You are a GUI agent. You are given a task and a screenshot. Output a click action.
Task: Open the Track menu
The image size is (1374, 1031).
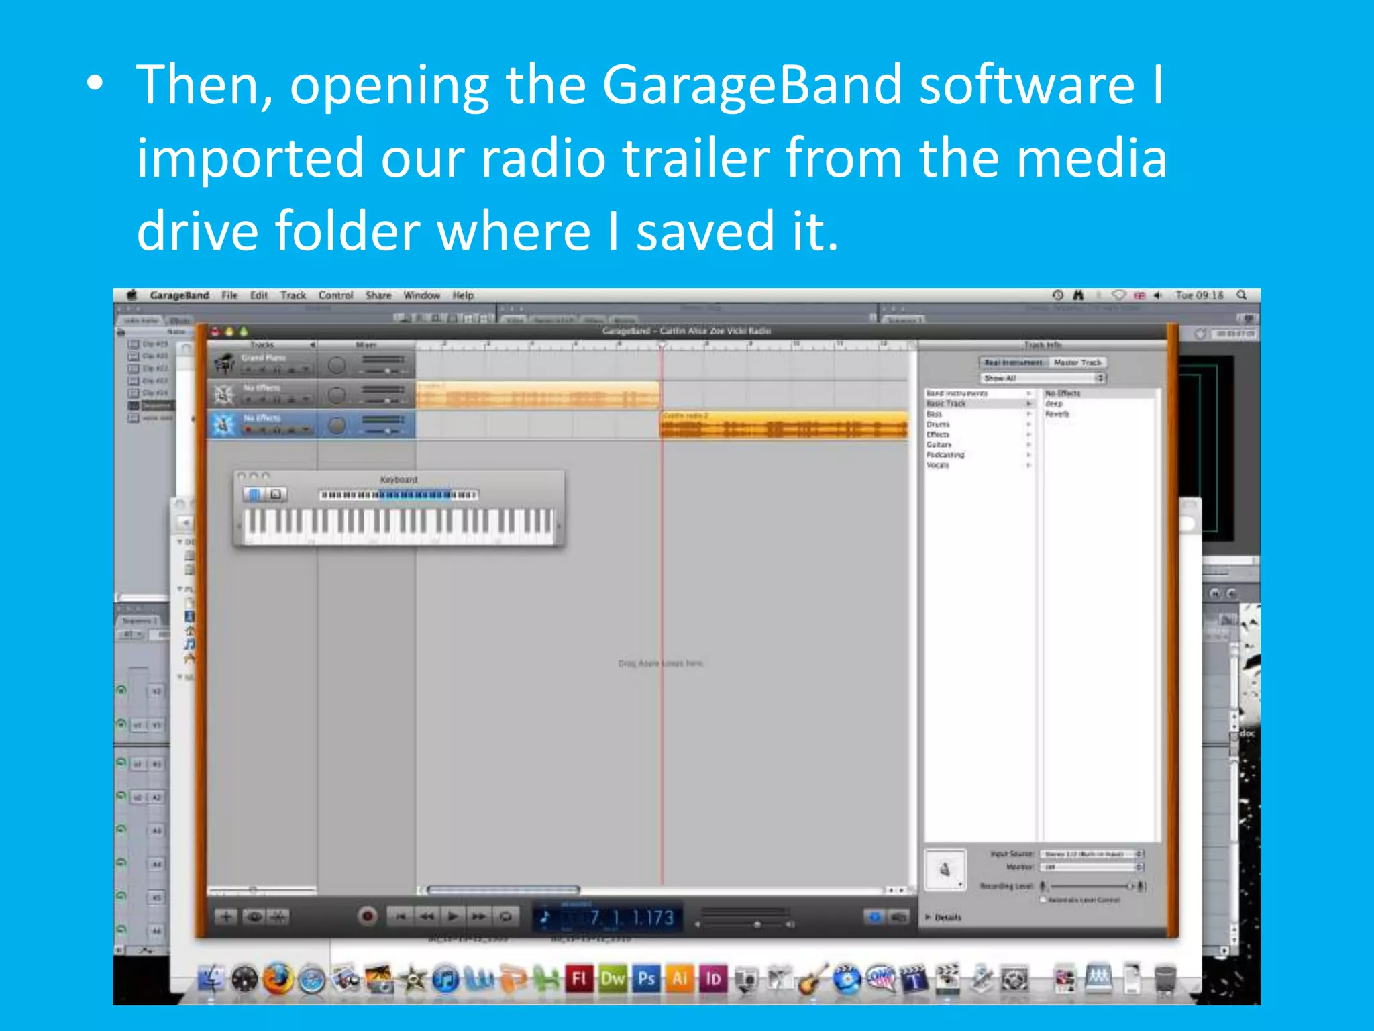pyautogui.click(x=293, y=295)
